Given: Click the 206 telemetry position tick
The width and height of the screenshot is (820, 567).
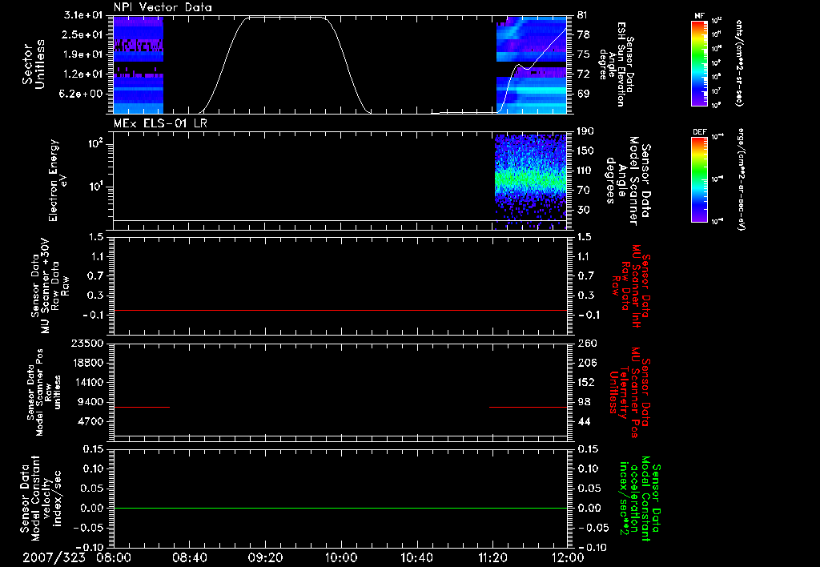Looking at the screenshot, I should (587, 363).
